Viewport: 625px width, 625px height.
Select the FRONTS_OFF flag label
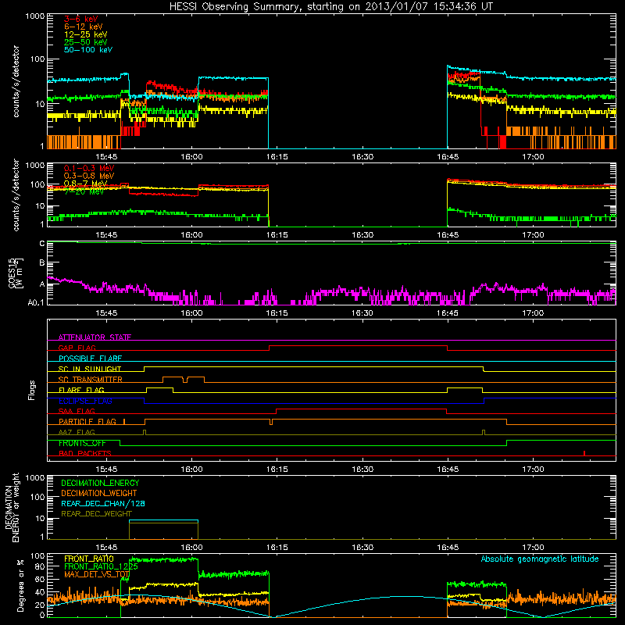click(x=82, y=443)
